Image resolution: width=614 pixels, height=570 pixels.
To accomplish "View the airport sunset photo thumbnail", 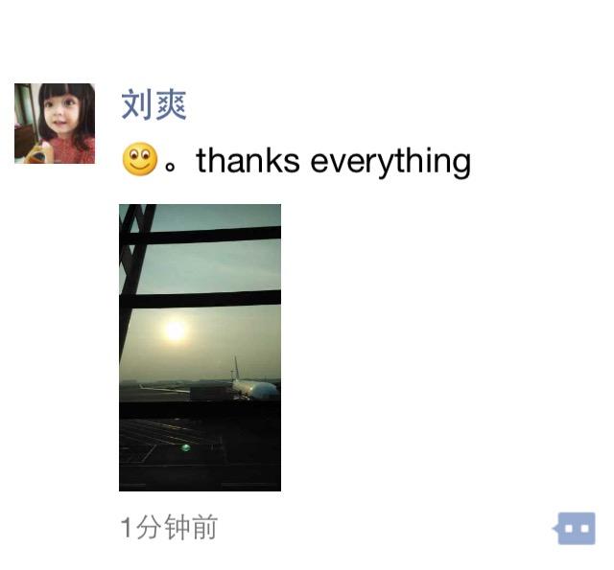I will [x=201, y=347].
